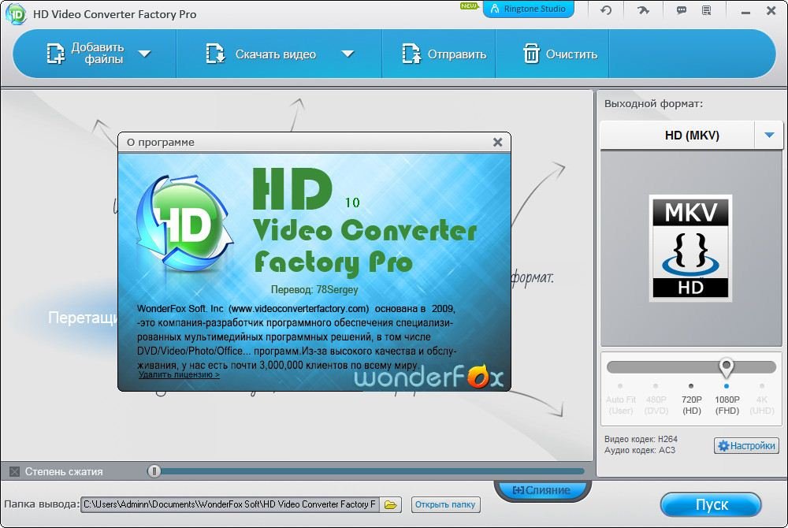Expand the output format dropdown arrow
This screenshot has width=788, height=528.
click(x=769, y=135)
